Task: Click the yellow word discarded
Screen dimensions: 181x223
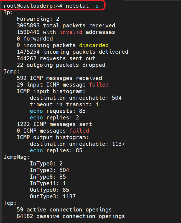Action: 94,45
